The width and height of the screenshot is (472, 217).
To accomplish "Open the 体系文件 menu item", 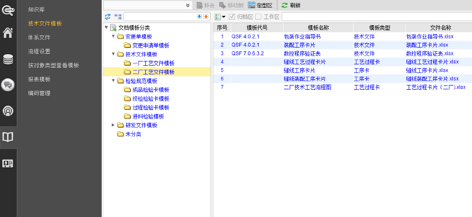I will [39, 37].
